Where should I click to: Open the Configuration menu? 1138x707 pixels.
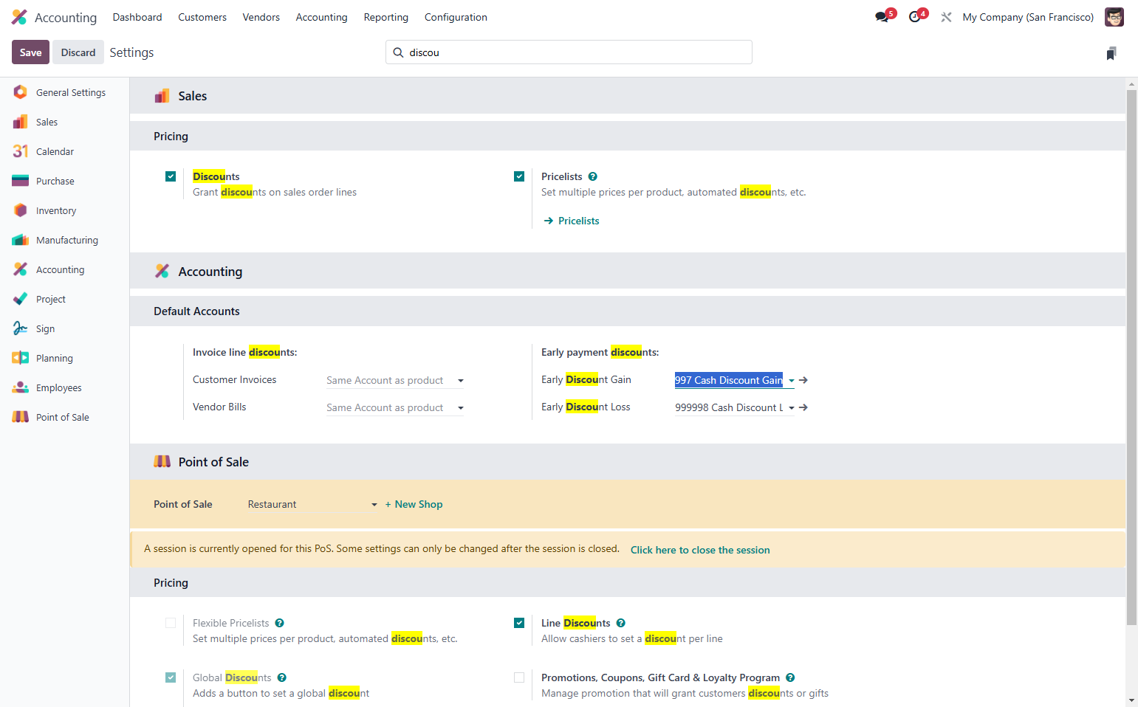point(456,17)
